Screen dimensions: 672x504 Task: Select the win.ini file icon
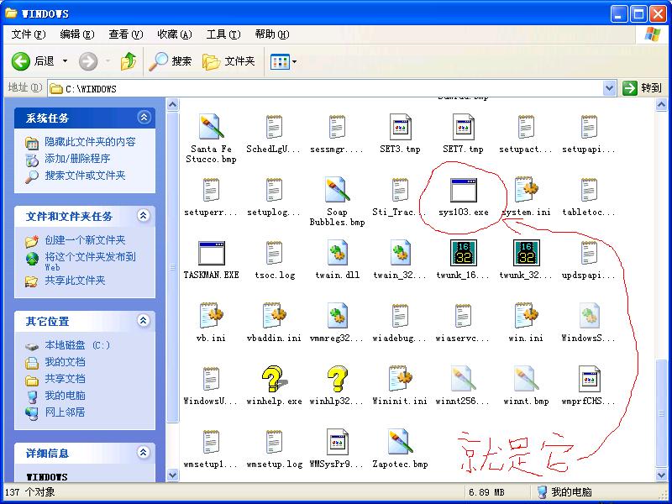(x=527, y=316)
